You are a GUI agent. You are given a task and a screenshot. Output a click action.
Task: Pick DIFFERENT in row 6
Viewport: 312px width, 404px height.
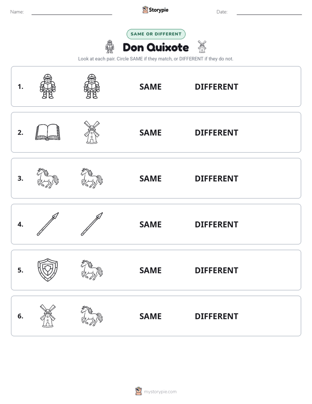coord(216,316)
